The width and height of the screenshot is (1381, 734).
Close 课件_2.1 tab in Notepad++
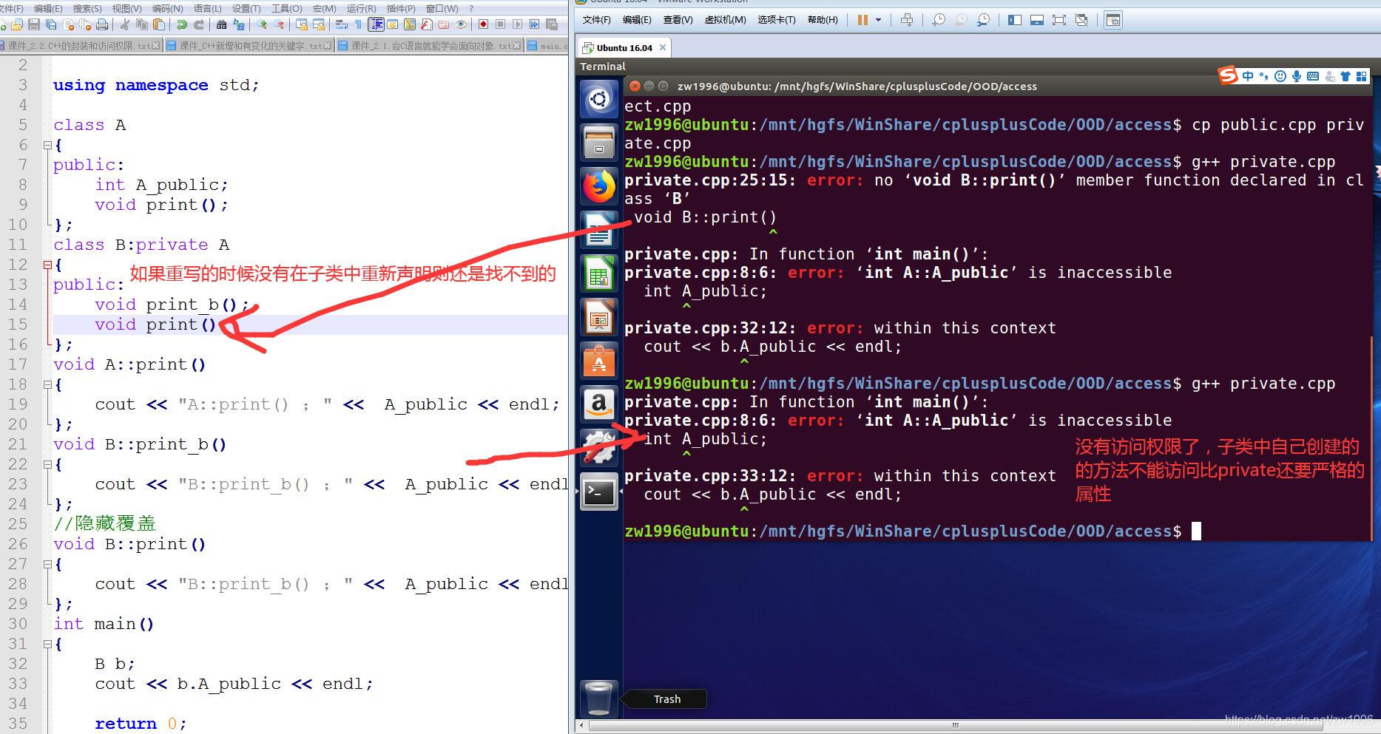pos(518,46)
